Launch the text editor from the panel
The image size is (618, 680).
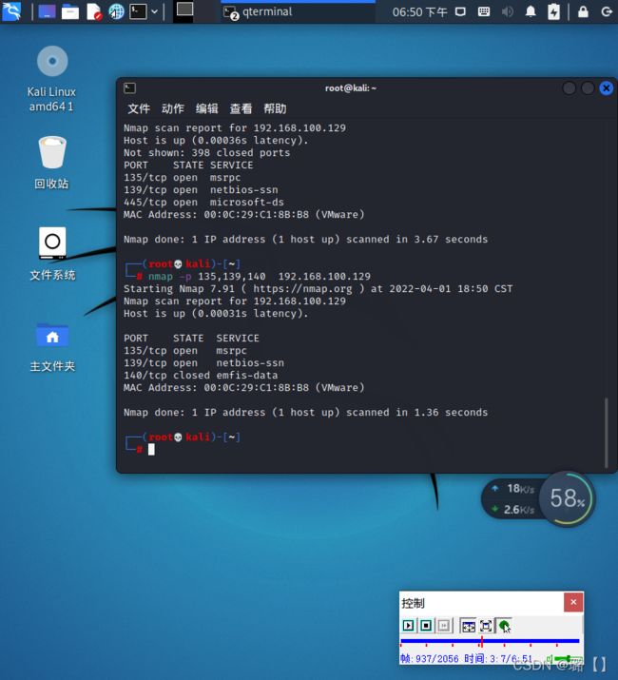(x=94, y=11)
